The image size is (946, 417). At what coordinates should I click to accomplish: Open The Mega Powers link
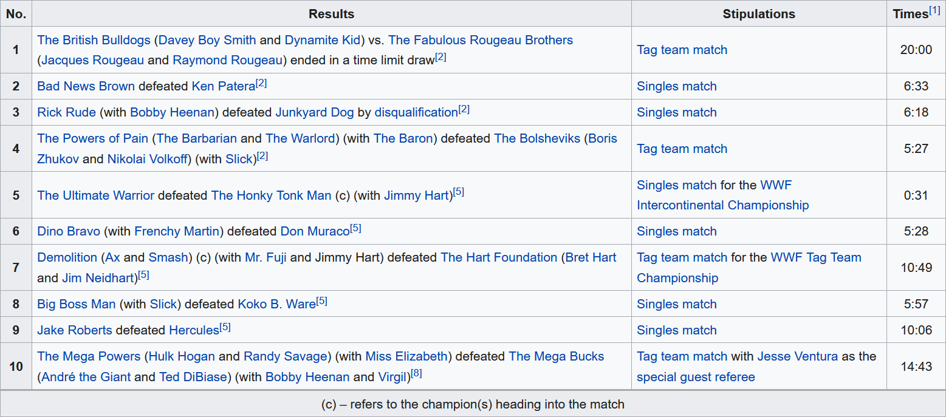[x=89, y=356]
